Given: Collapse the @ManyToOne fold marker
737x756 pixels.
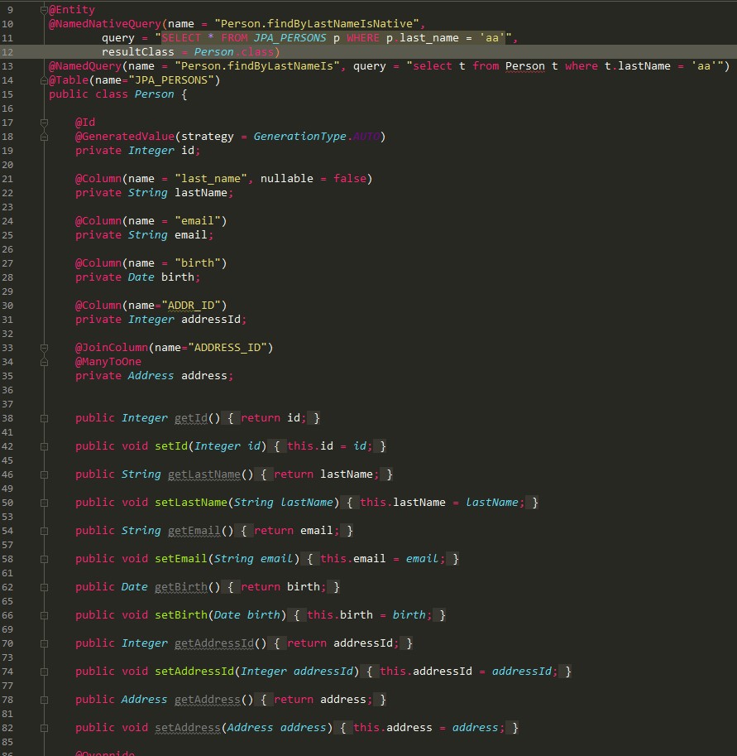Looking at the screenshot, I should tap(43, 361).
